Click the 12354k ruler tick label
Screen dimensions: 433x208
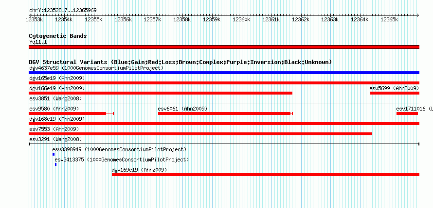tap(64, 19)
